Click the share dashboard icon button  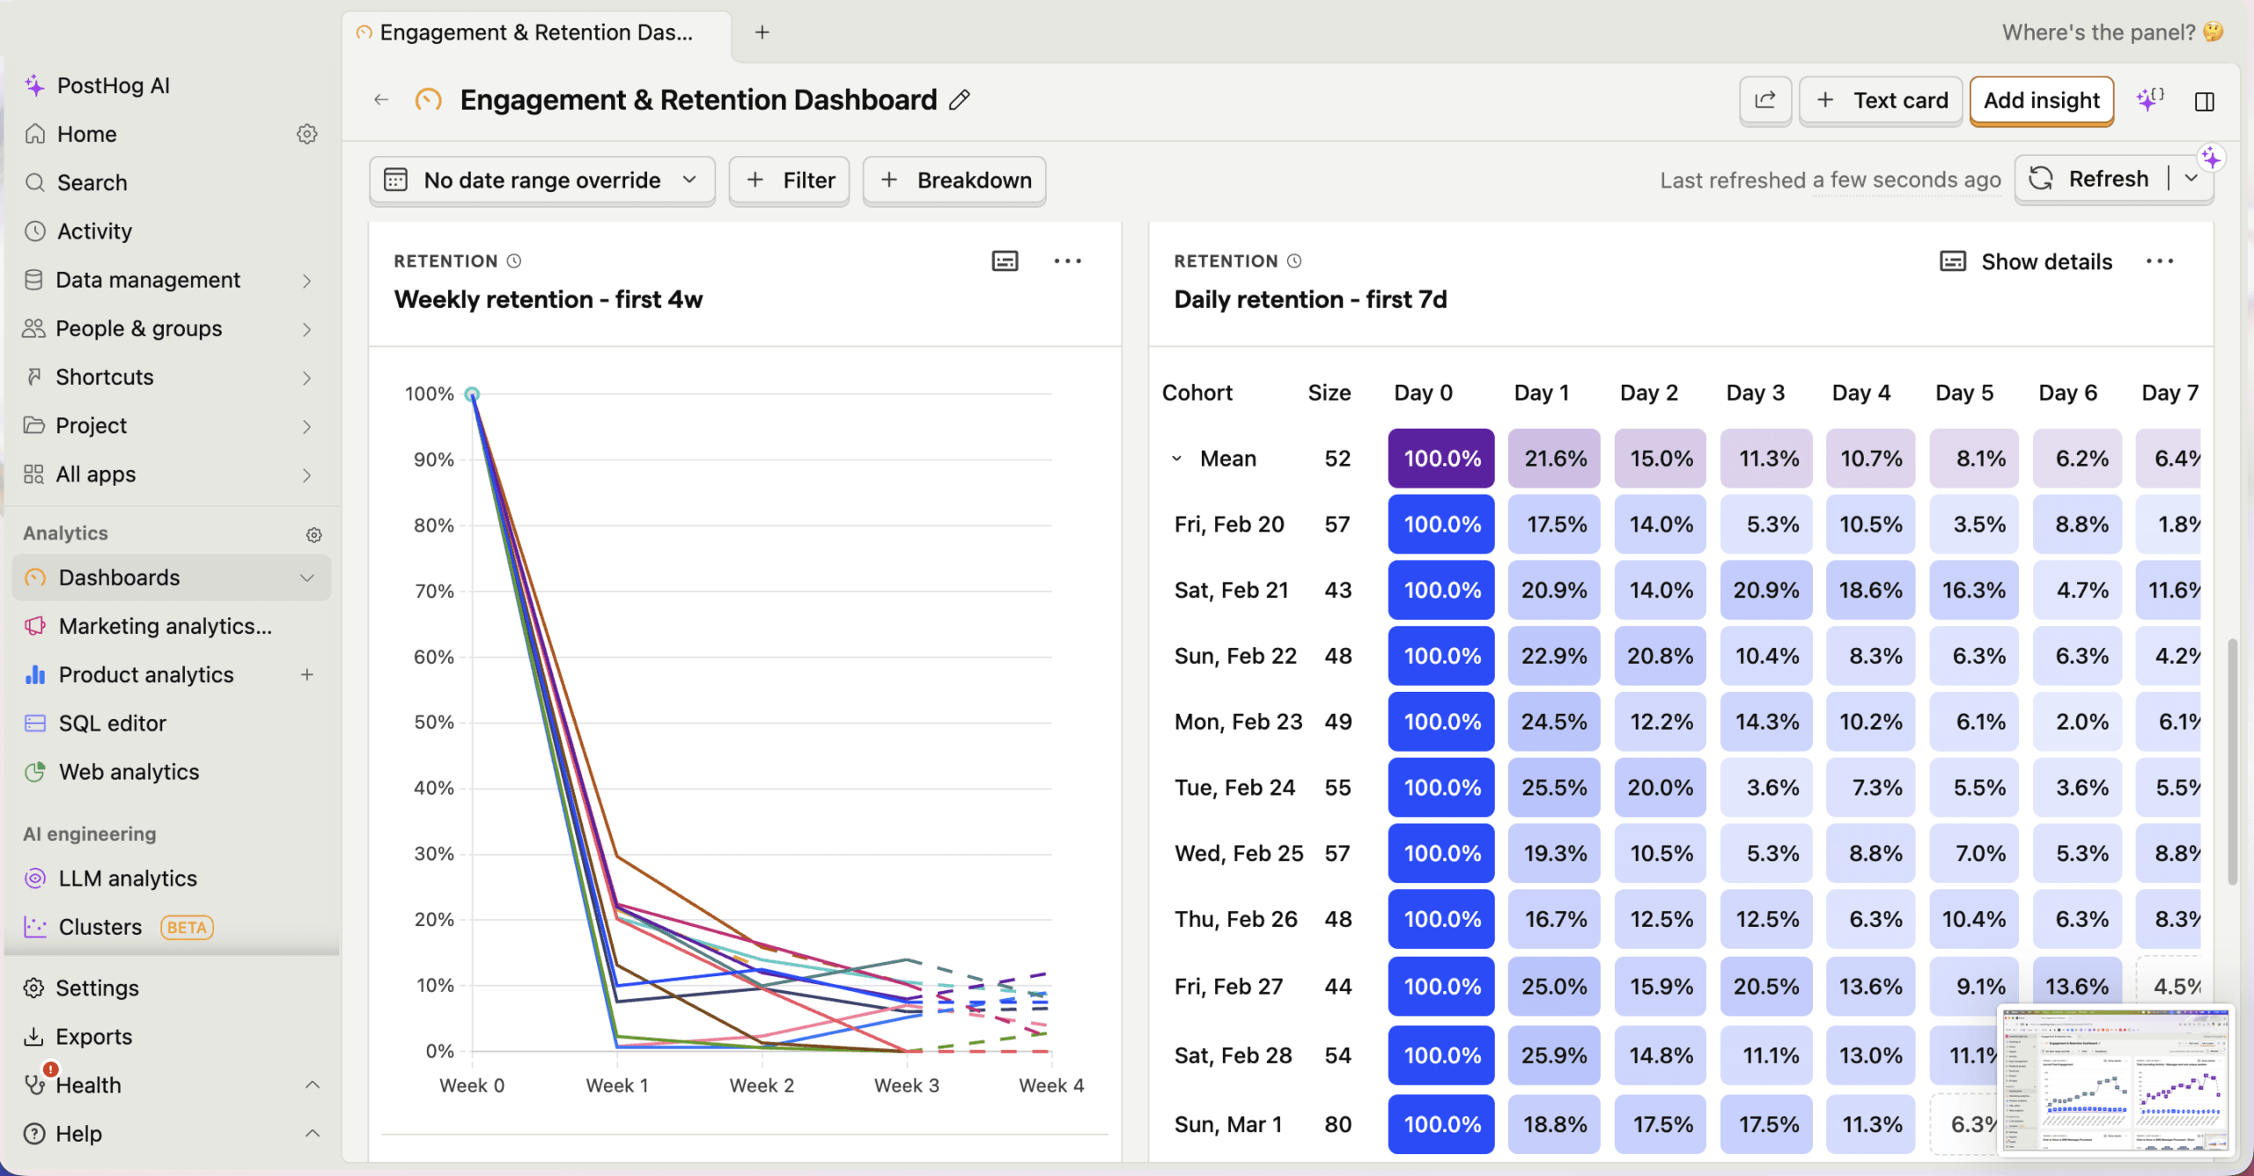(1765, 100)
